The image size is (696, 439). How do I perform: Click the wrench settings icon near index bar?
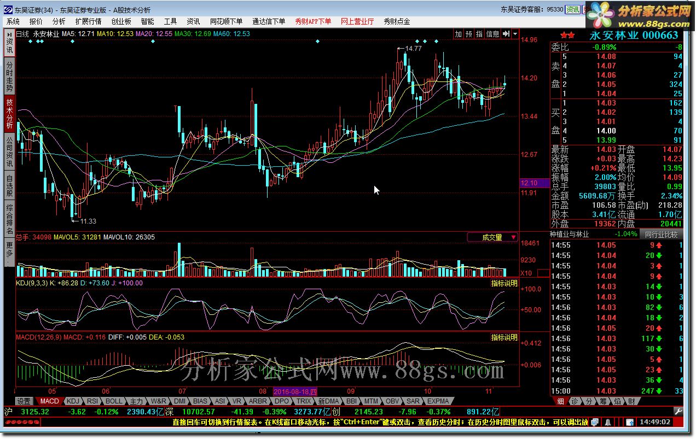pos(678,411)
